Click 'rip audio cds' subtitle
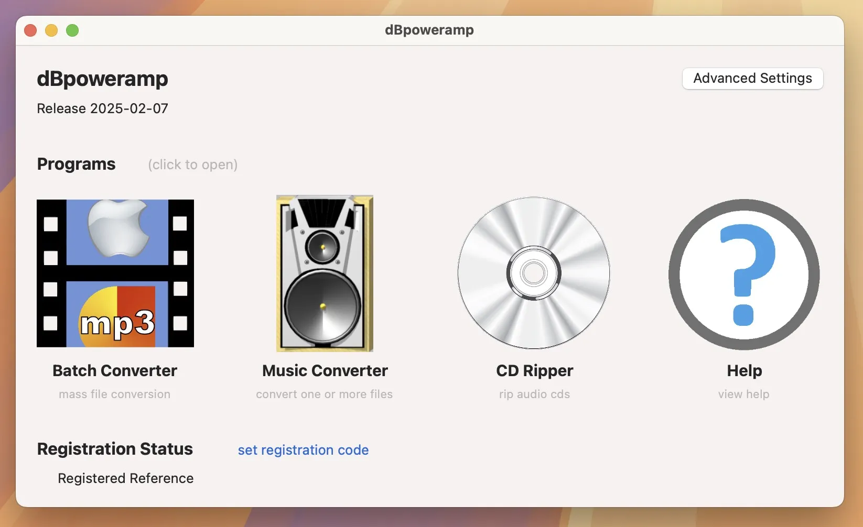 click(534, 394)
